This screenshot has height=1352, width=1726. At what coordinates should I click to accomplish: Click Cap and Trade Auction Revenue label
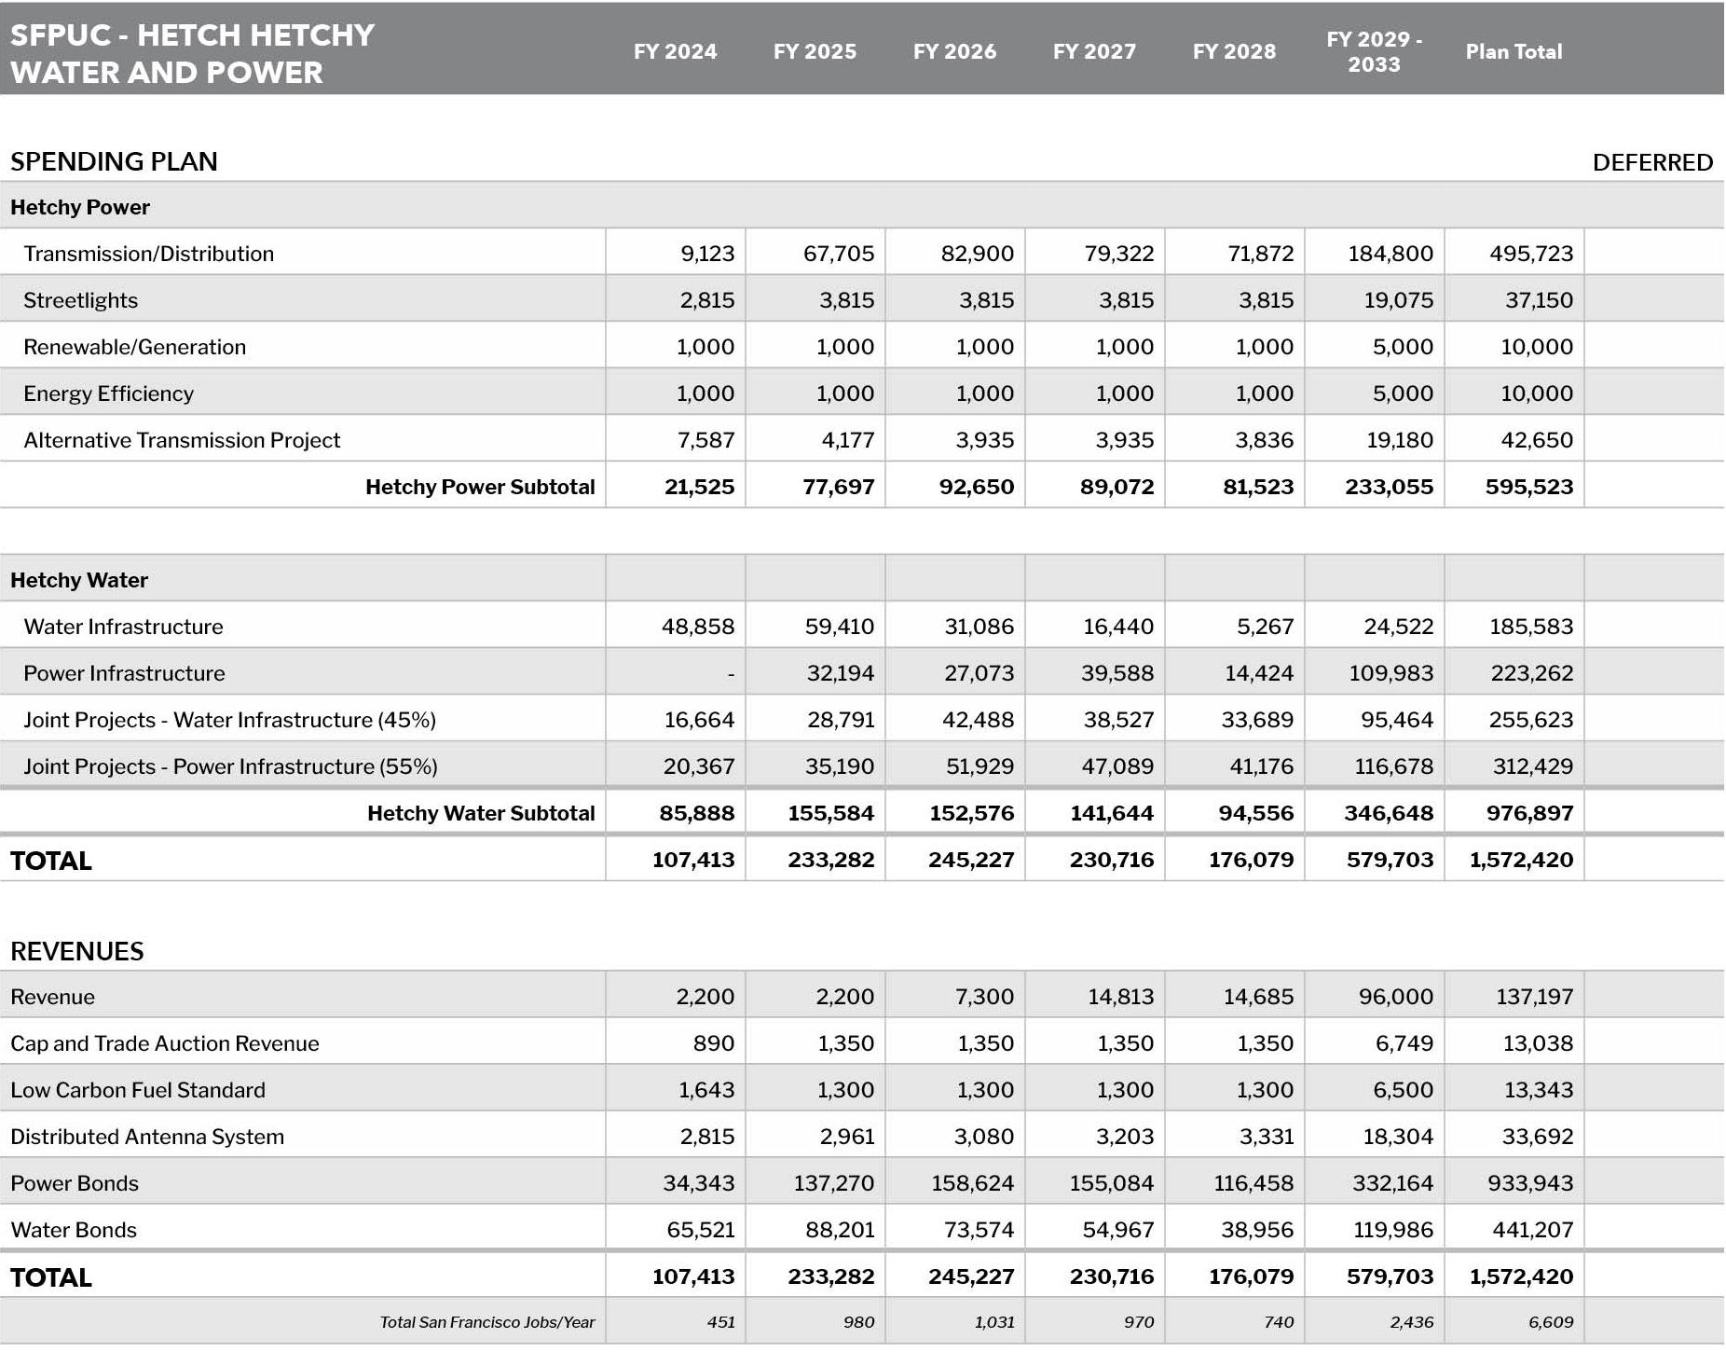164,1043
